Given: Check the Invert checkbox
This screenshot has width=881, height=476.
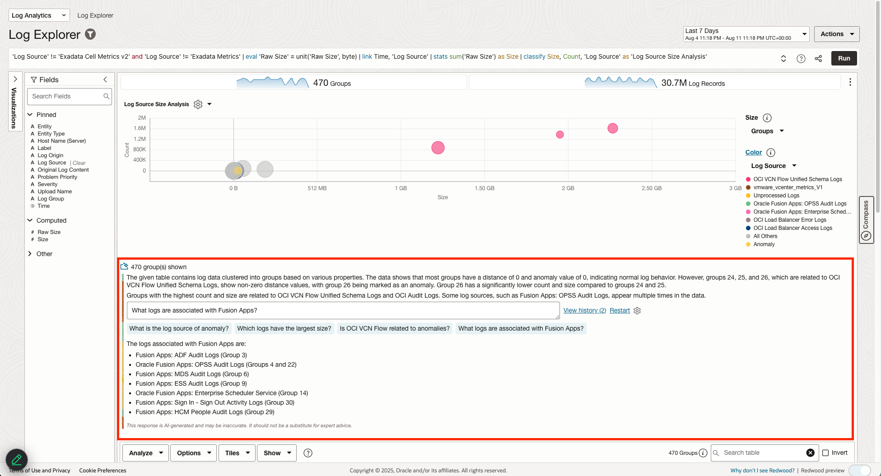Looking at the screenshot, I should click(x=826, y=453).
